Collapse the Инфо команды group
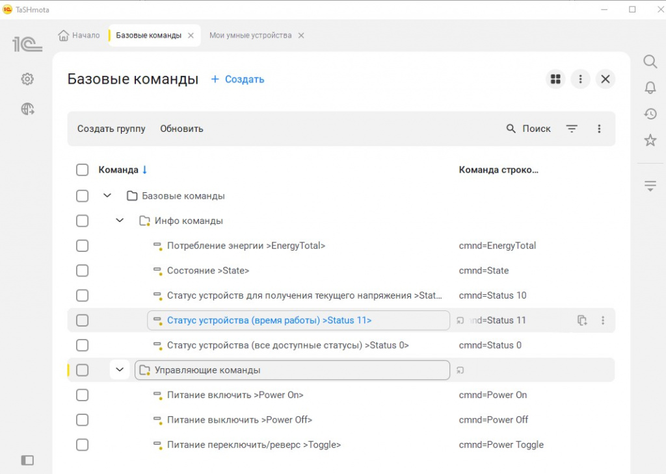The height and width of the screenshot is (474, 666). point(120,221)
